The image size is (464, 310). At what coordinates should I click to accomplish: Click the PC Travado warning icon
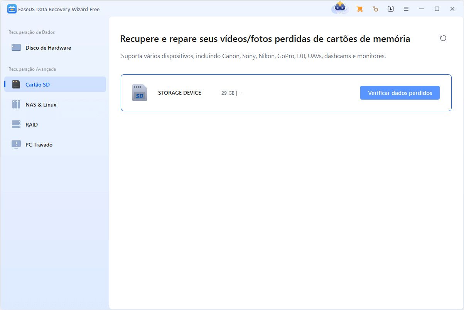[x=16, y=144]
